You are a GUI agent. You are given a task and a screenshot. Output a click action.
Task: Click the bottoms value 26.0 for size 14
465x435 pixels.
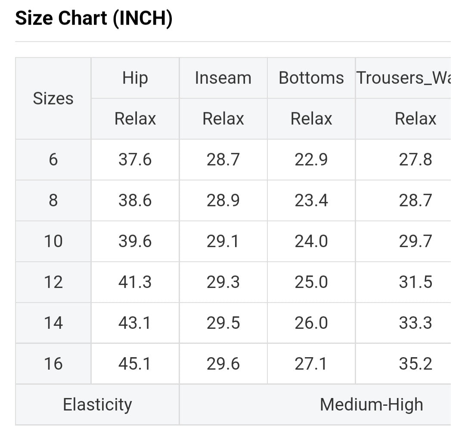311,323
